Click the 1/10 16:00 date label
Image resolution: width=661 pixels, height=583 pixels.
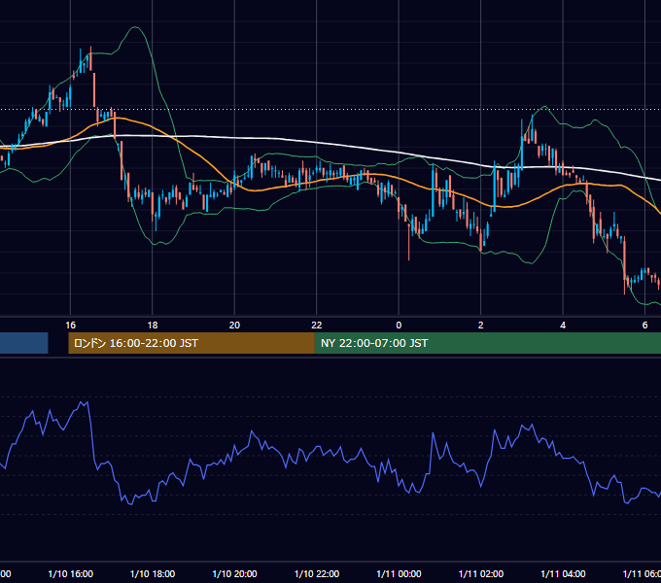pyautogui.click(x=70, y=573)
